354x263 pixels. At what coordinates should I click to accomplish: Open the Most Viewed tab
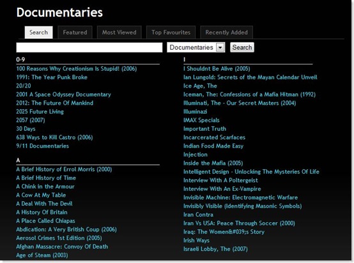click(119, 33)
